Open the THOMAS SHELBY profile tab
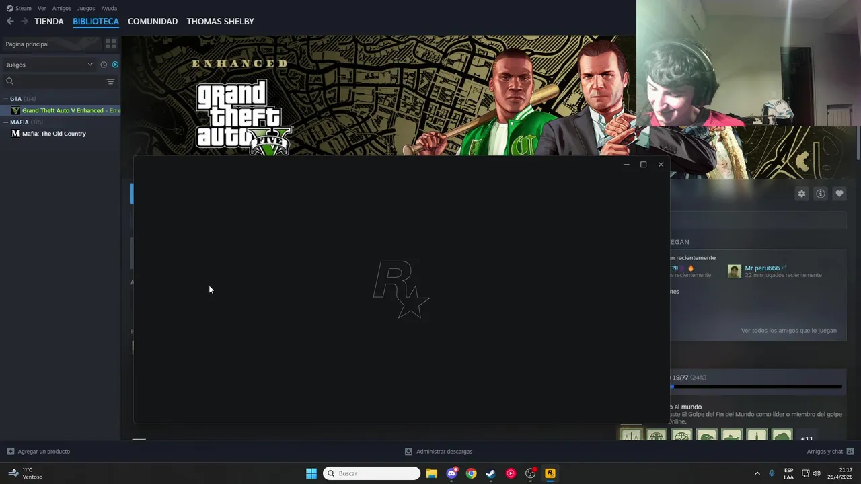Image resolution: width=861 pixels, height=484 pixels. (x=220, y=22)
